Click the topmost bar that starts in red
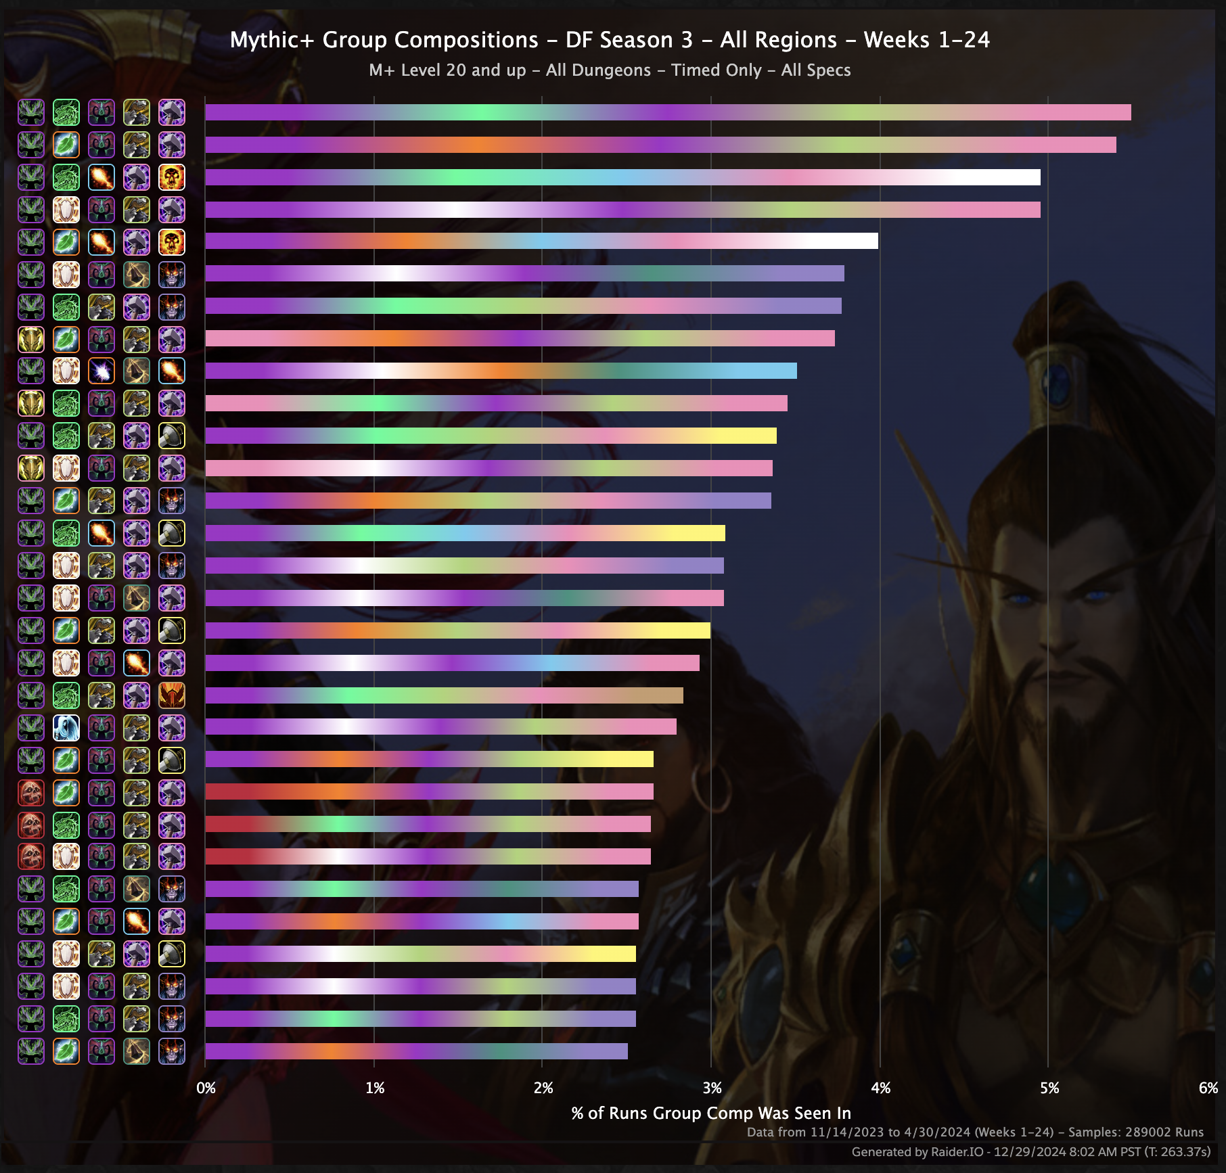Image resolution: width=1226 pixels, height=1173 pixels. [430, 791]
